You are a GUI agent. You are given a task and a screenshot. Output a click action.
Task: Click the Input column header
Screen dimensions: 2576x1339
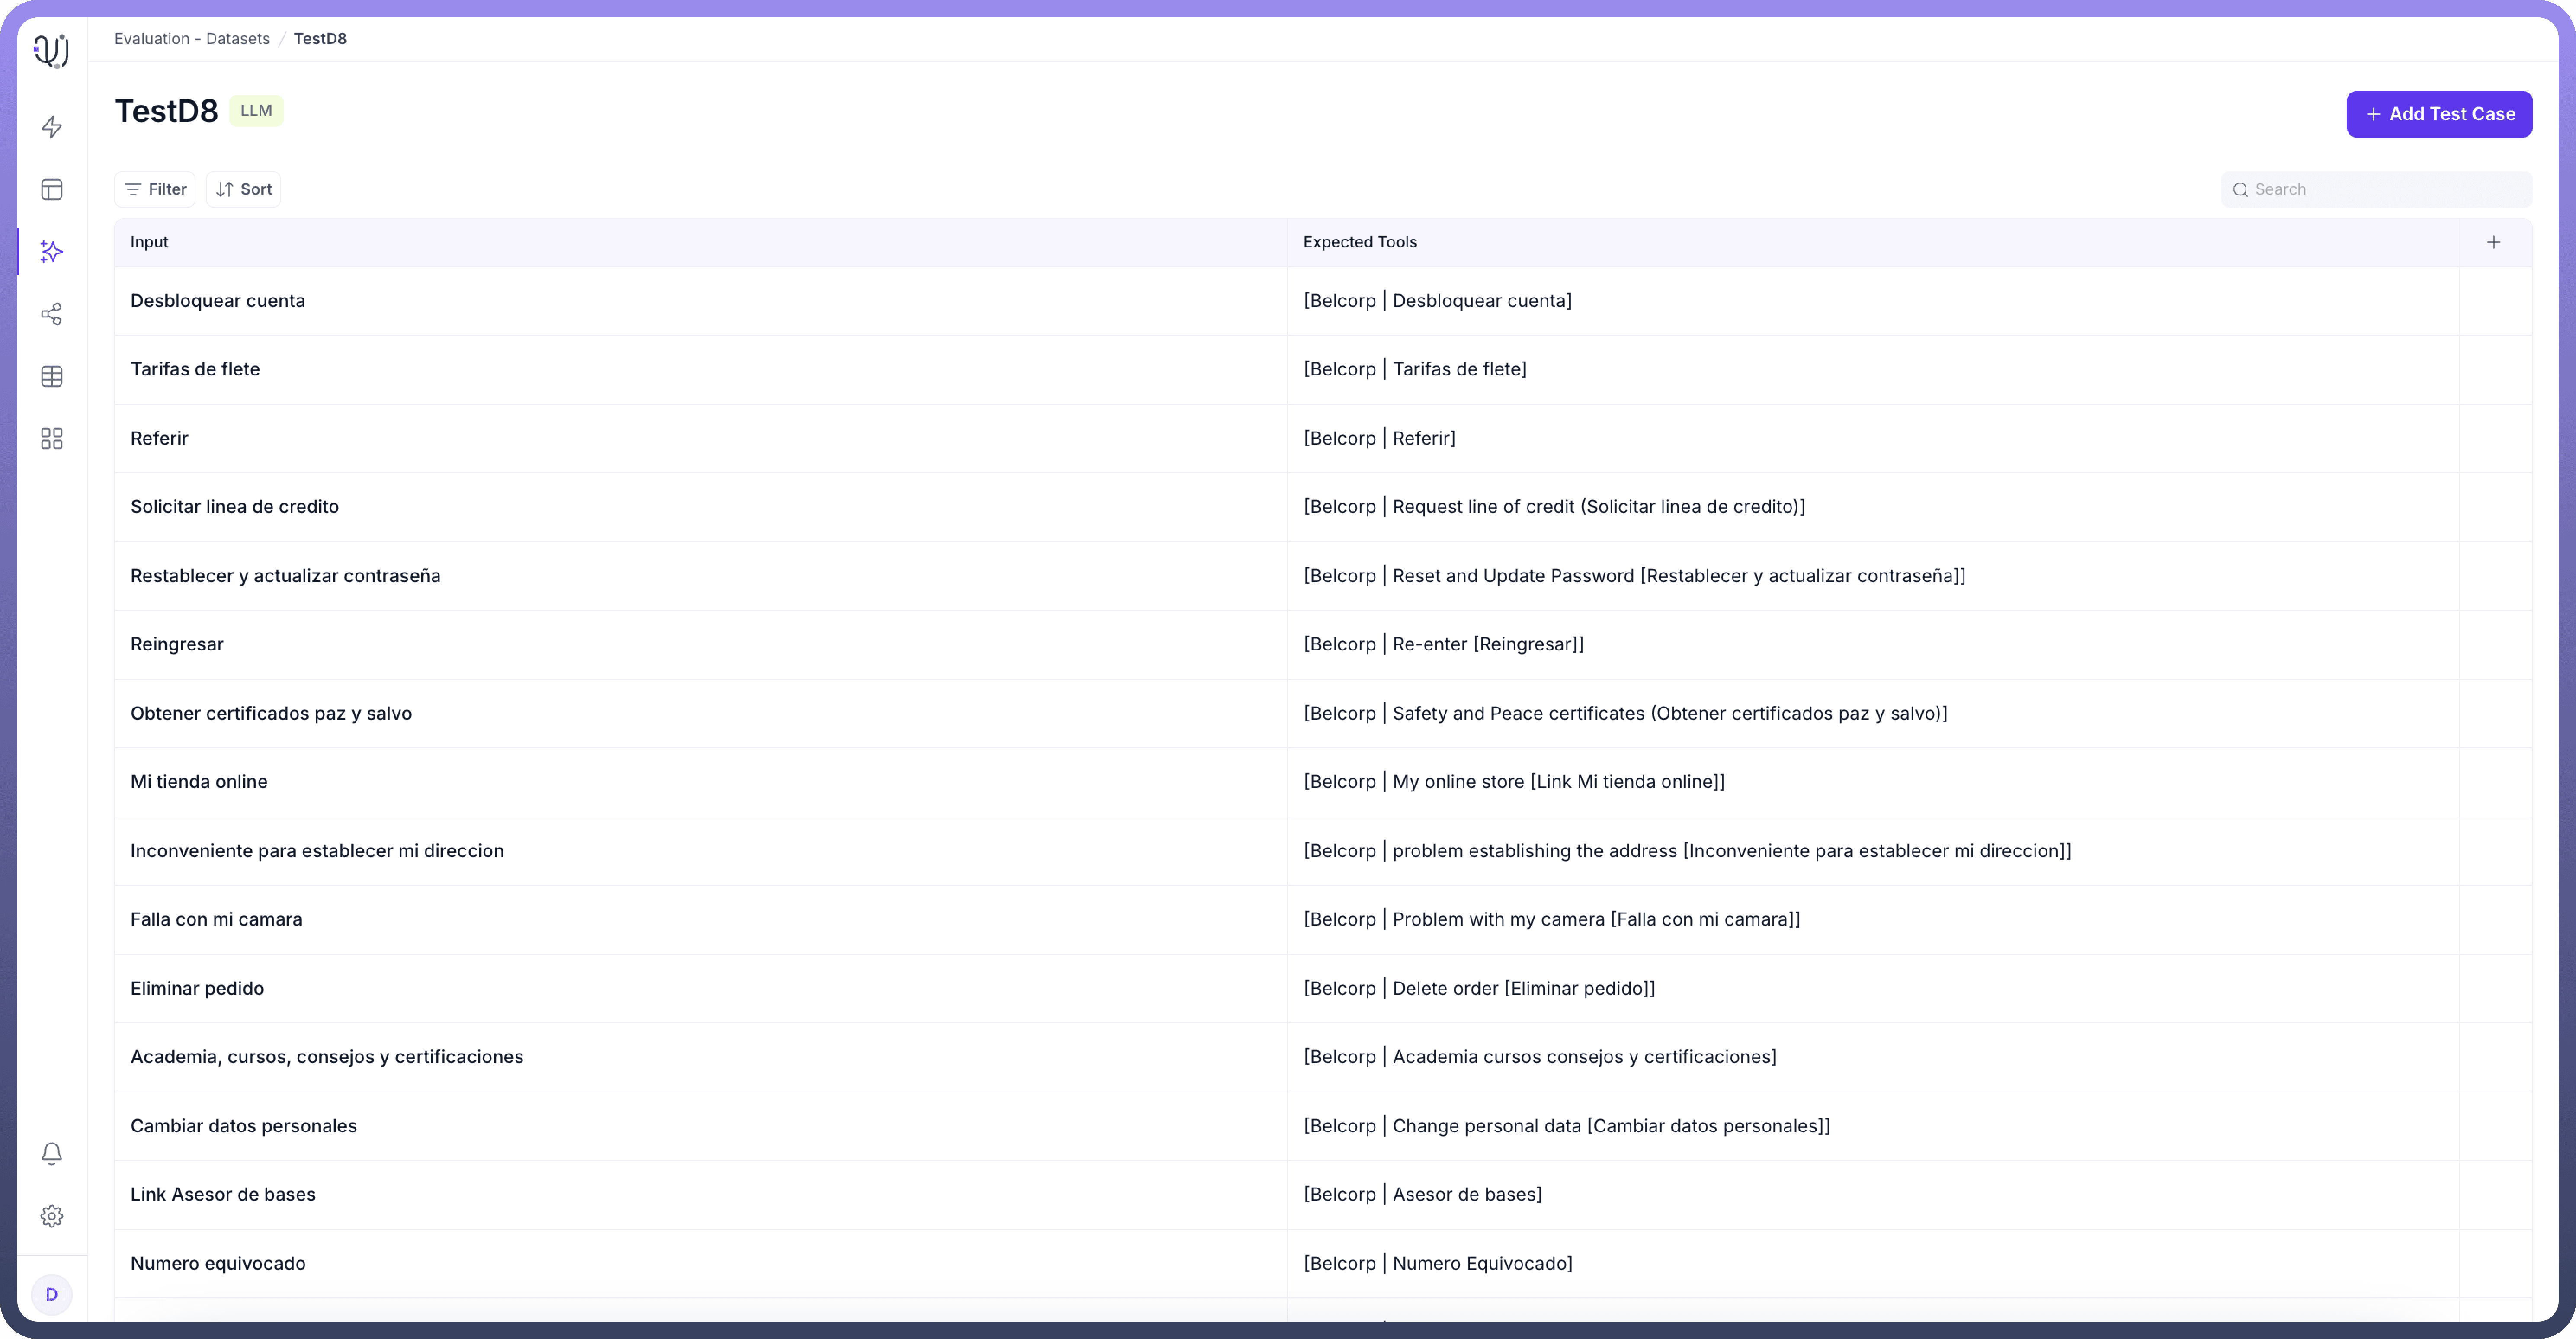pos(149,242)
